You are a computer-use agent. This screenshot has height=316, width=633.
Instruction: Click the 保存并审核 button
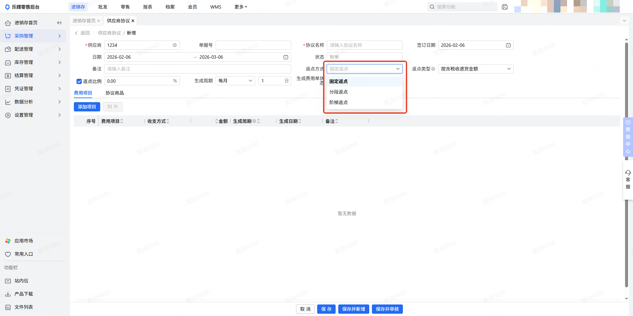pos(387,309)
